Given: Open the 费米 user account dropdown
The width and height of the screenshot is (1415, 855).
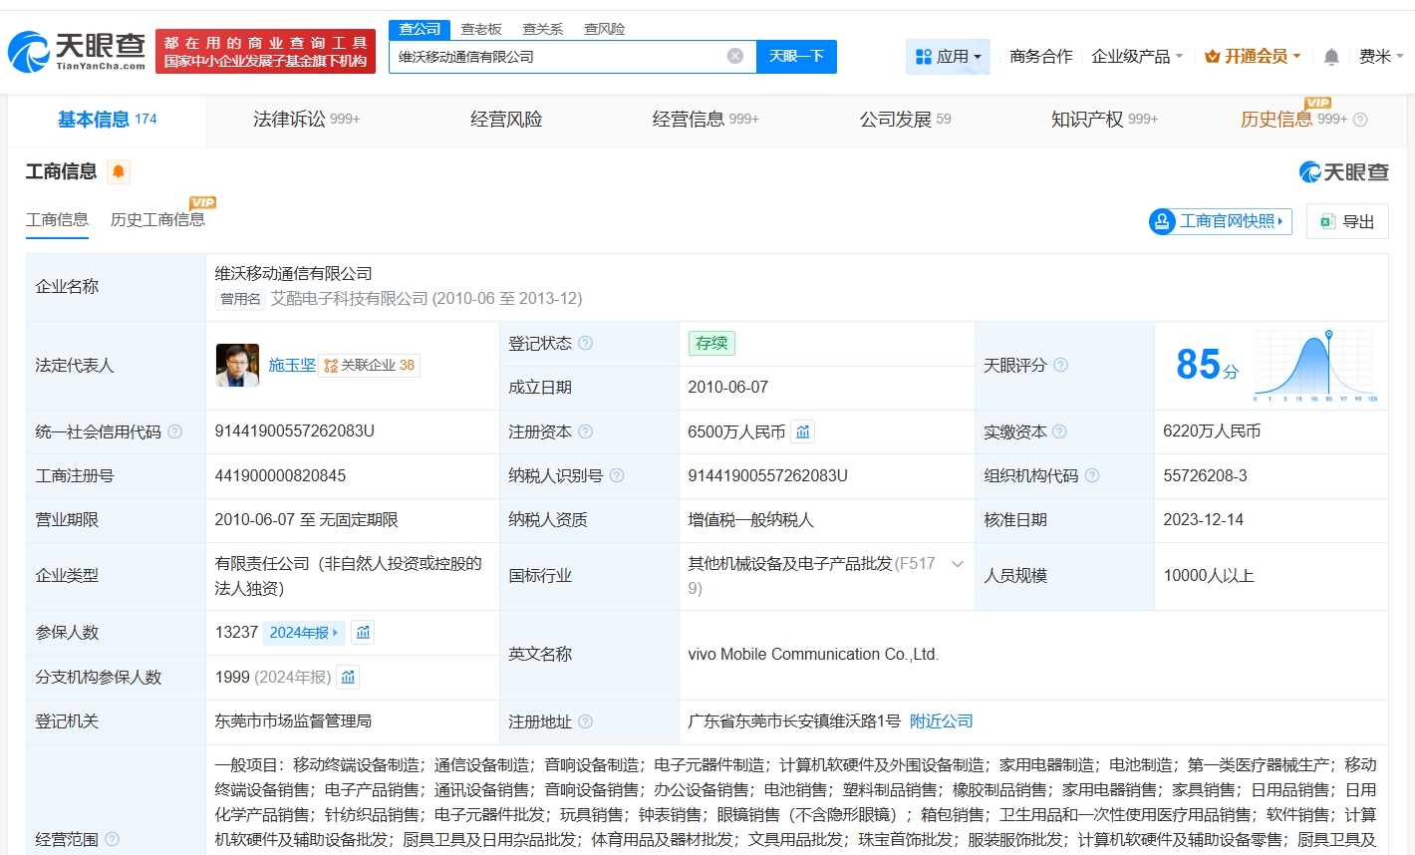Looking at the screenshot, I should click(x=1381, y=57).
